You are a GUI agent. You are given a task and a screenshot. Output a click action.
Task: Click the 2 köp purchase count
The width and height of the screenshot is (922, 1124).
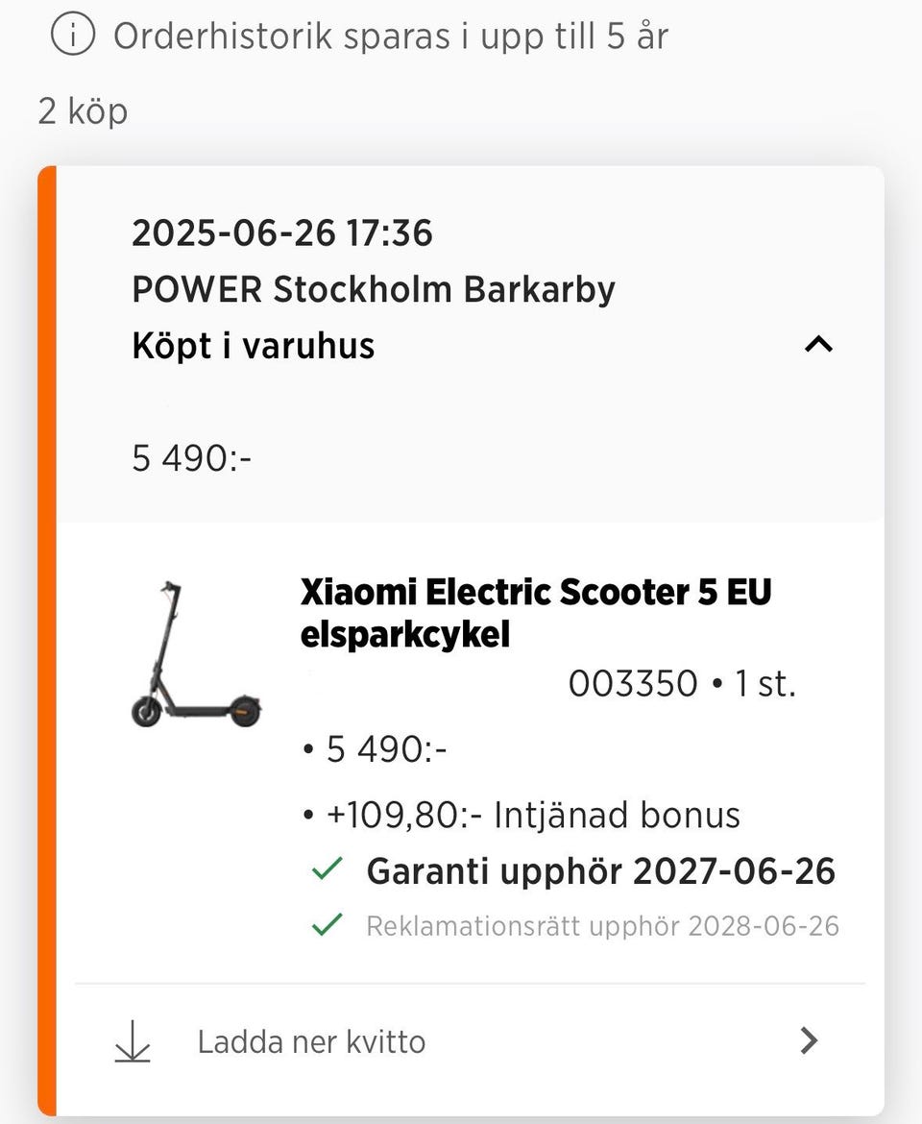point(83,112)
